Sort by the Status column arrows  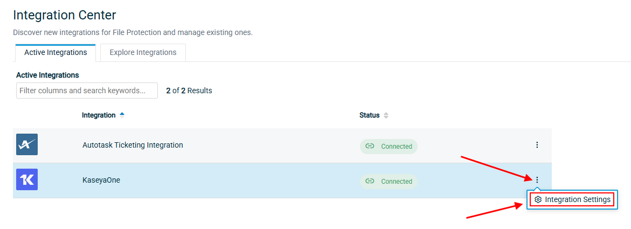(386, 115)
